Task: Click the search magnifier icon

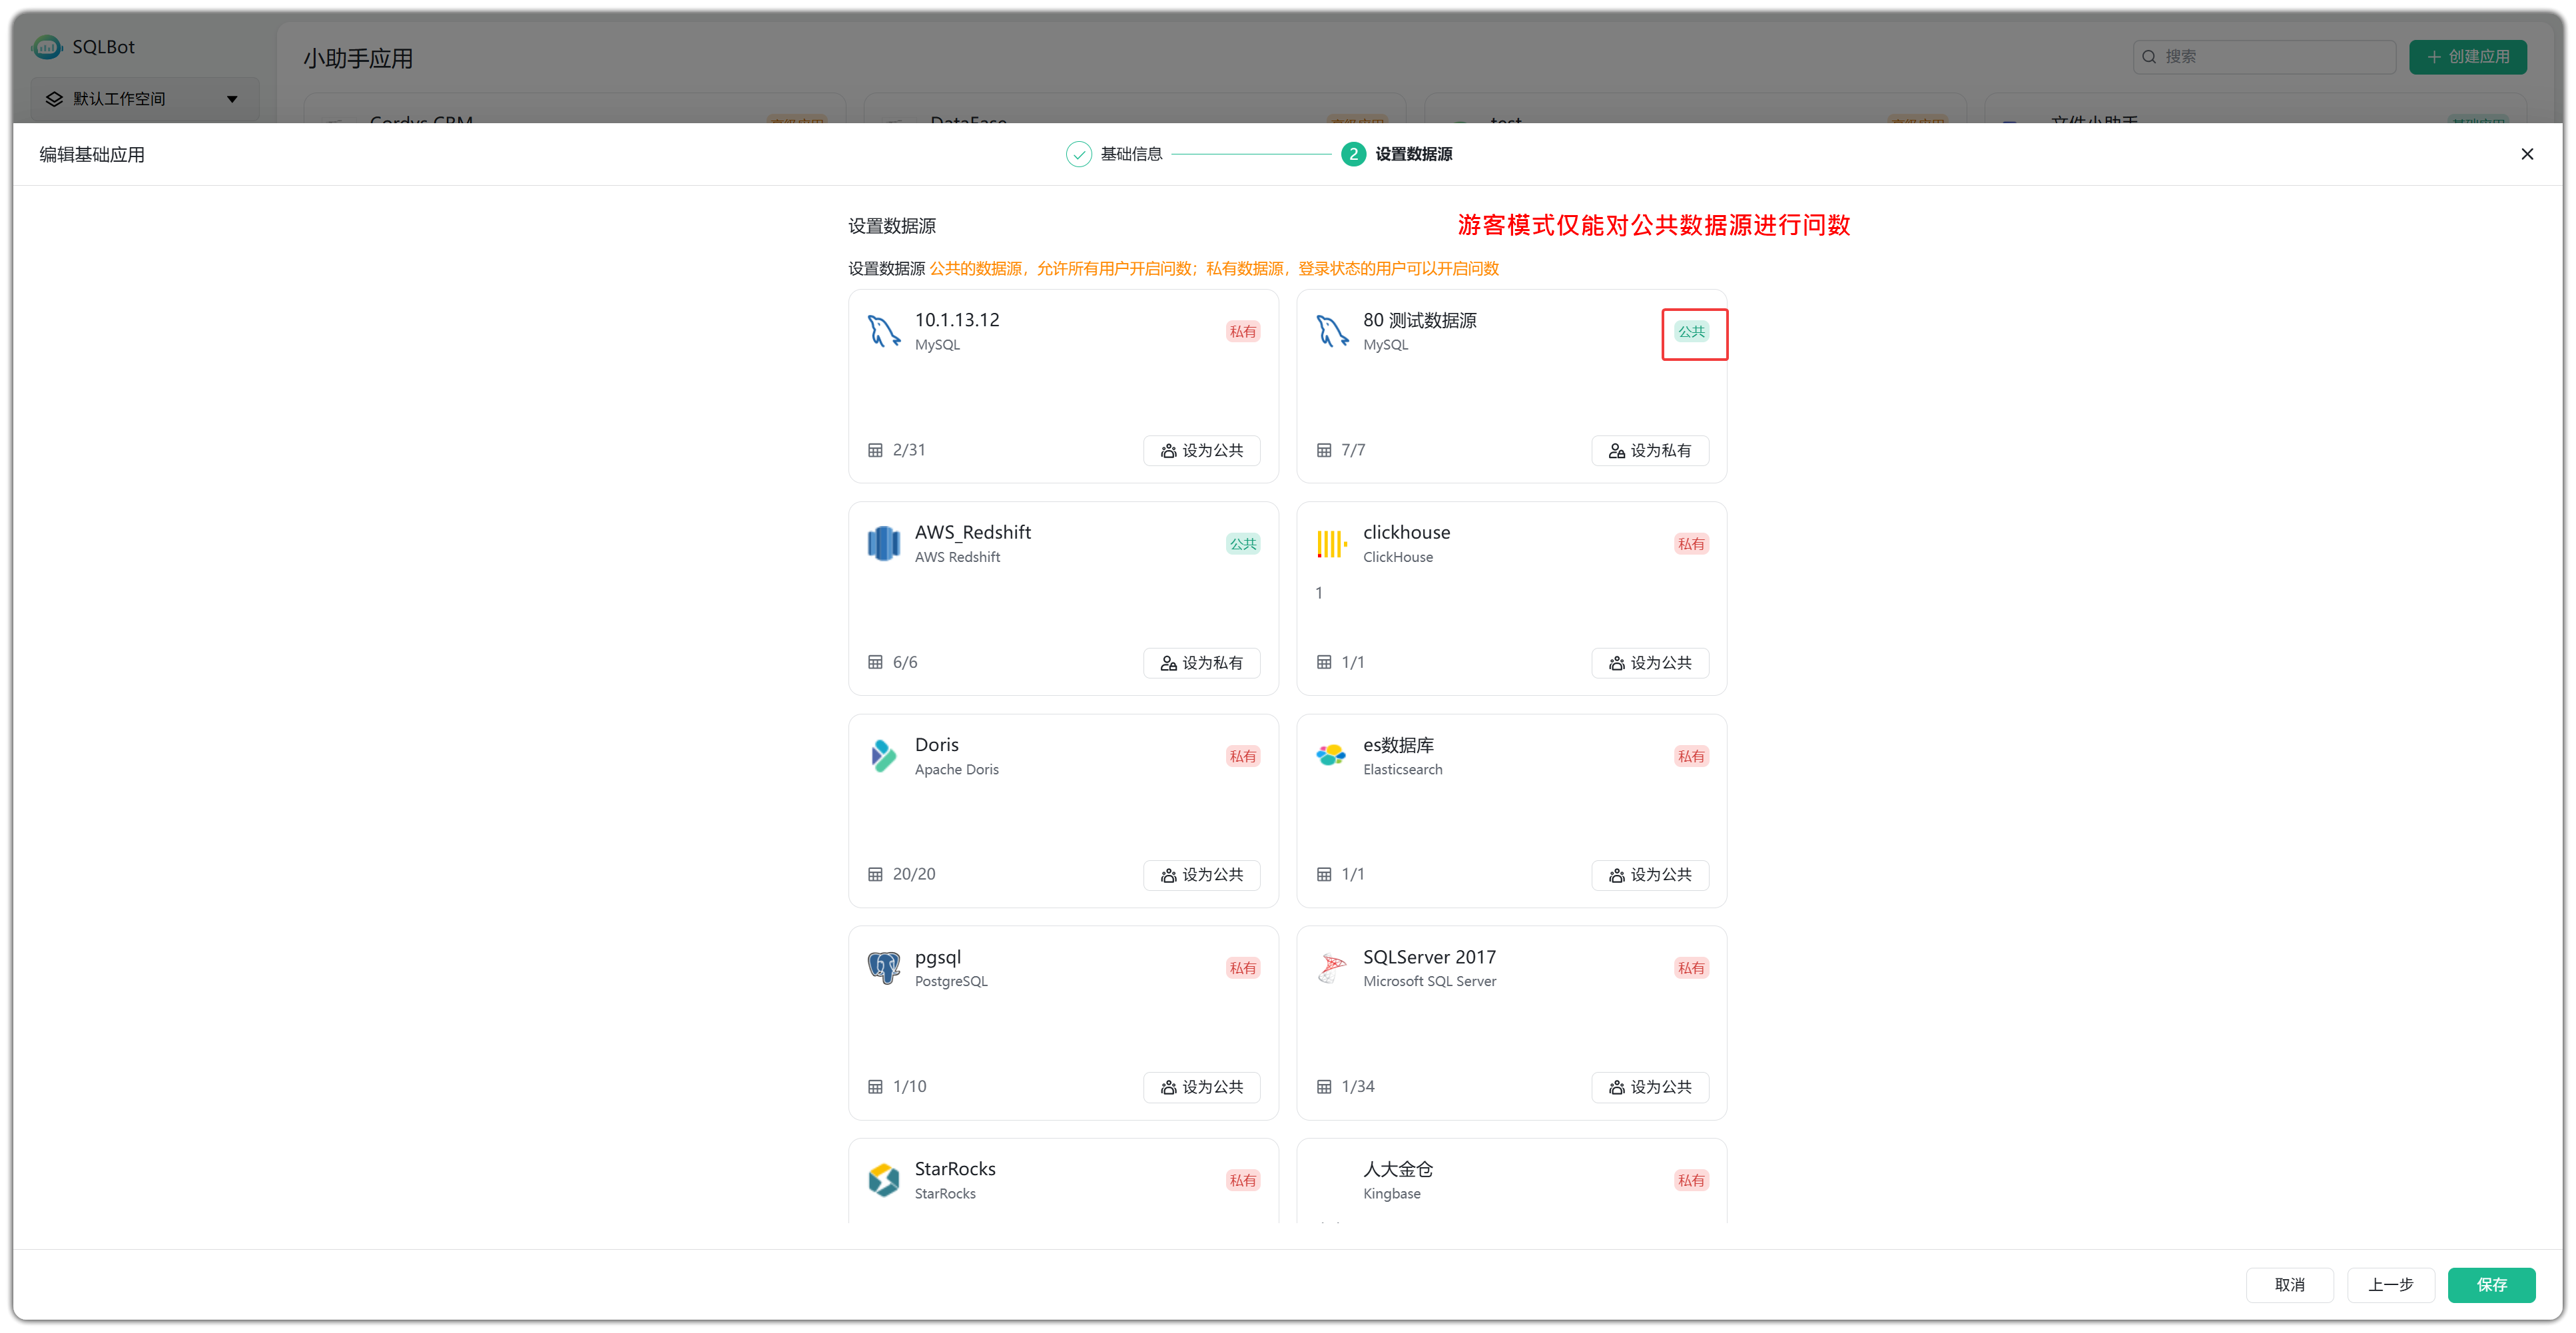Action: click(2149, 57)
